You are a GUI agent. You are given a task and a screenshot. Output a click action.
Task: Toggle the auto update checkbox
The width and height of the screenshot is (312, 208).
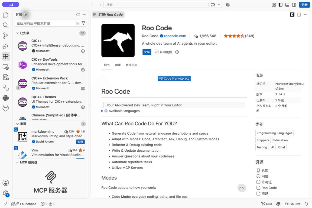156,52
